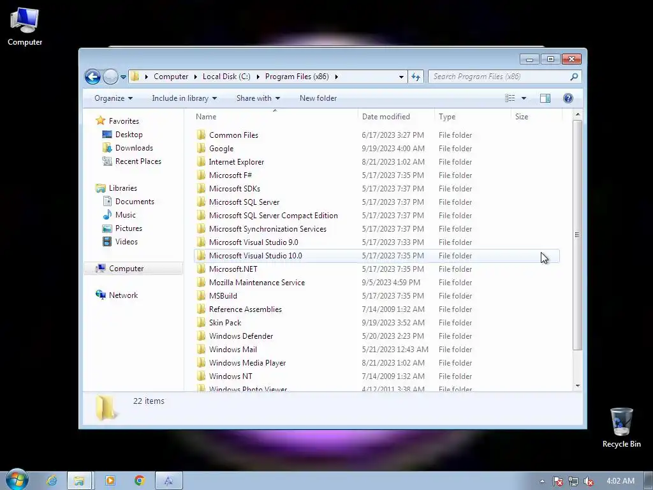Click the Back navigation arrow button
The height and width of the screenshot is (490, 653).
[92, 77]
